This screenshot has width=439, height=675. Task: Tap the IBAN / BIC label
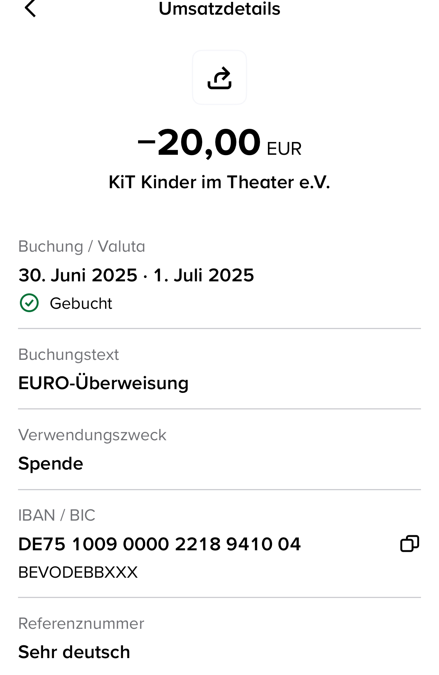click(x=57, y=515)
